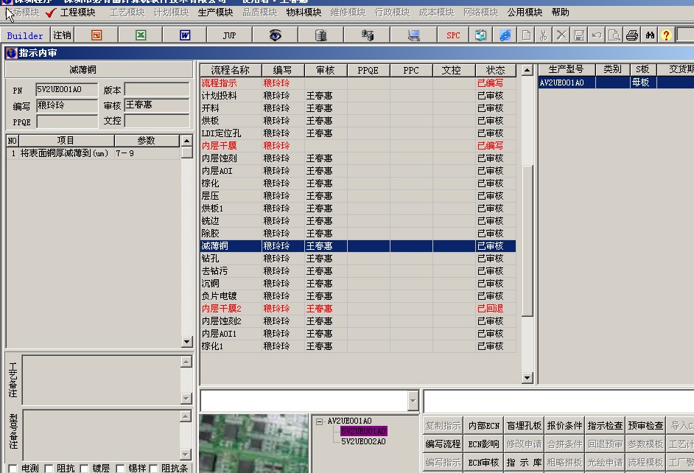This screenshot has height=473, width=694.
Task: Click the database cylinder toolbar icon
Action: (321, 35)
